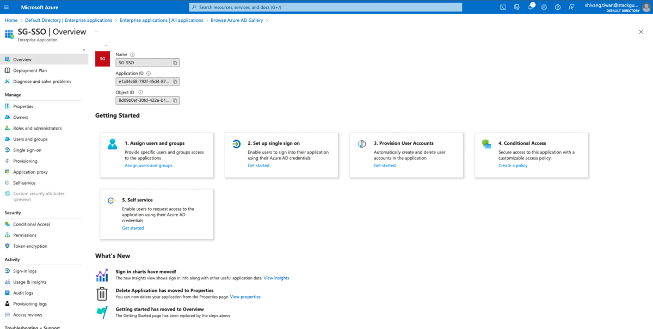
Task: Open Users and groups menu item
Action: pos(30,139)
